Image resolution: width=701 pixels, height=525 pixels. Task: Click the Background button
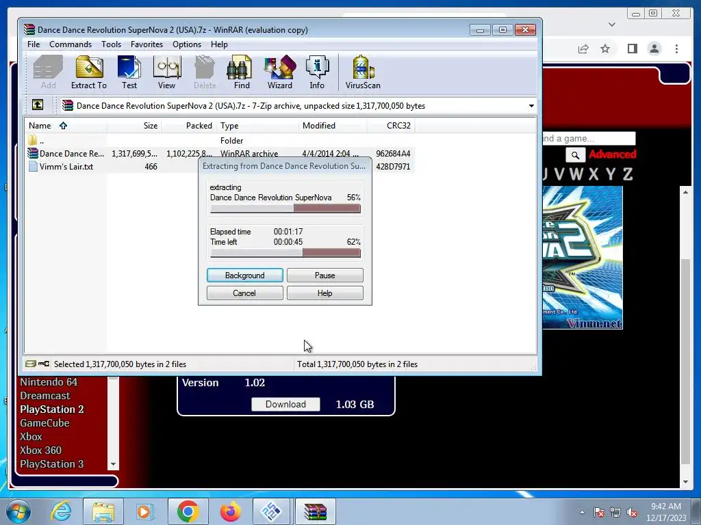[244, 275]
